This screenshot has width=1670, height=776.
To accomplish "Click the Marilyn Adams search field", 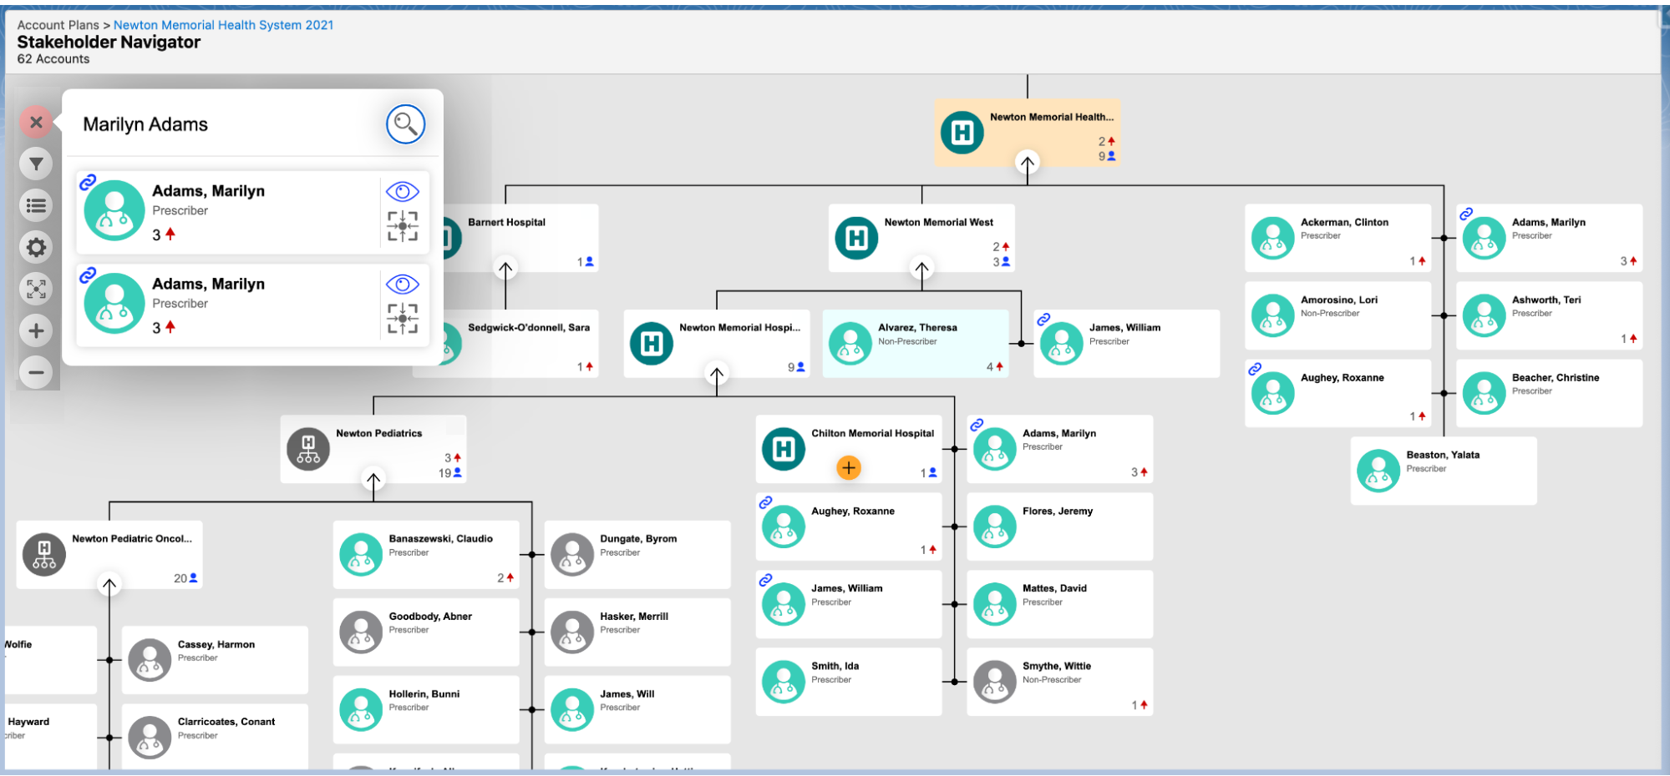I will (226, 124).
